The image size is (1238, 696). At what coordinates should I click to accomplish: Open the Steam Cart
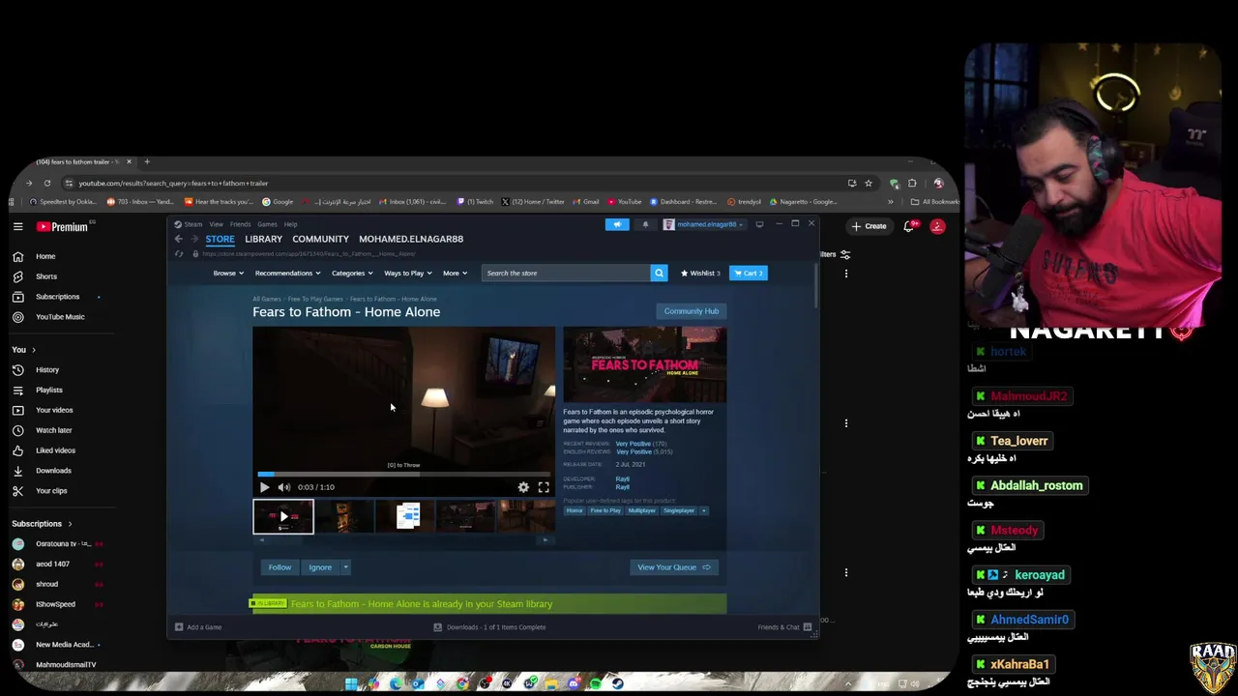[748, 273]
